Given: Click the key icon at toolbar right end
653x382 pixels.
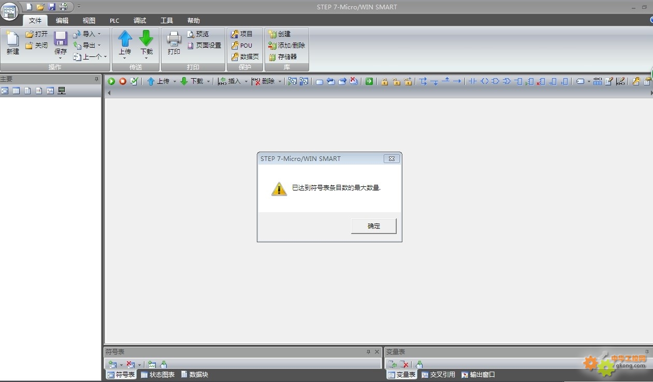Looking at the screenshot, I should pos(636,81).
